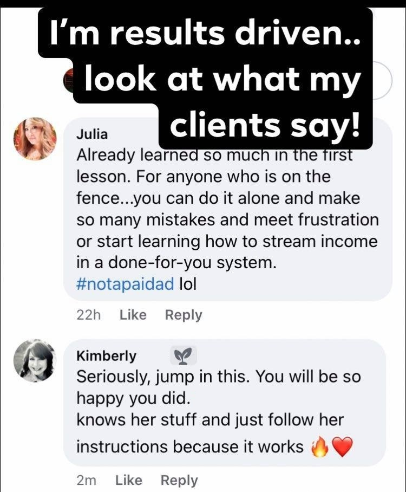Reply to Julia's comment
The width and height of the screenshot is (406, 492).
(x=184, y=315)
